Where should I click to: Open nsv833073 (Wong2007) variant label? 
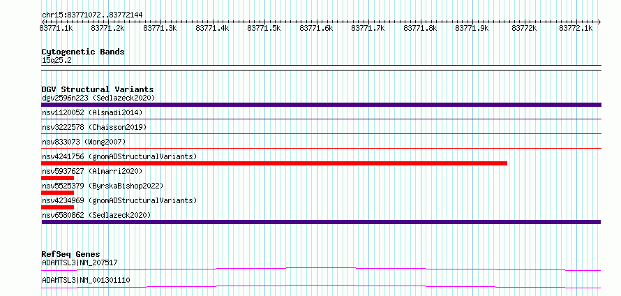click(x=83, y=142)
